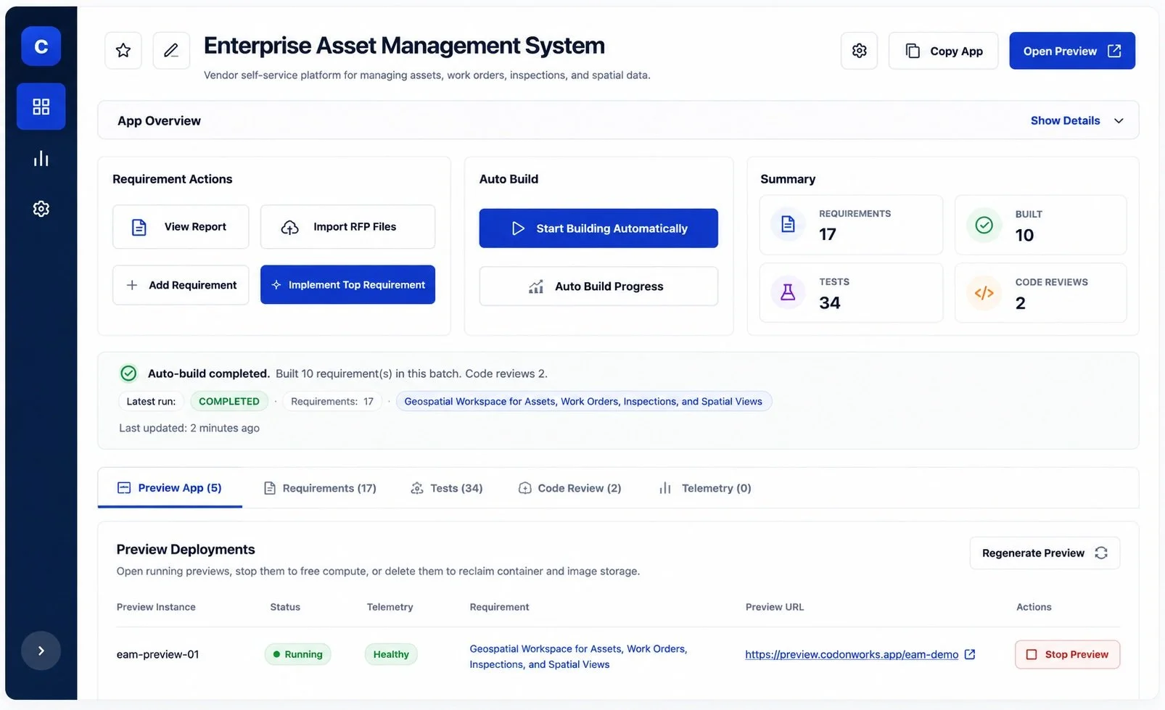Viewport: 1165px width, 710px height.
Task: Switch to Telemetry (0) tab
Action: 705,488
